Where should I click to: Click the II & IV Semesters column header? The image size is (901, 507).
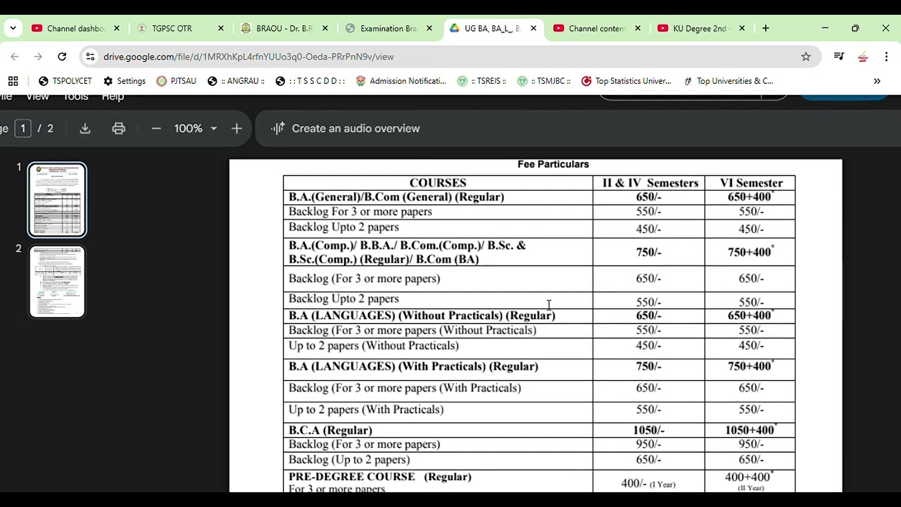(x=650, y=183)
